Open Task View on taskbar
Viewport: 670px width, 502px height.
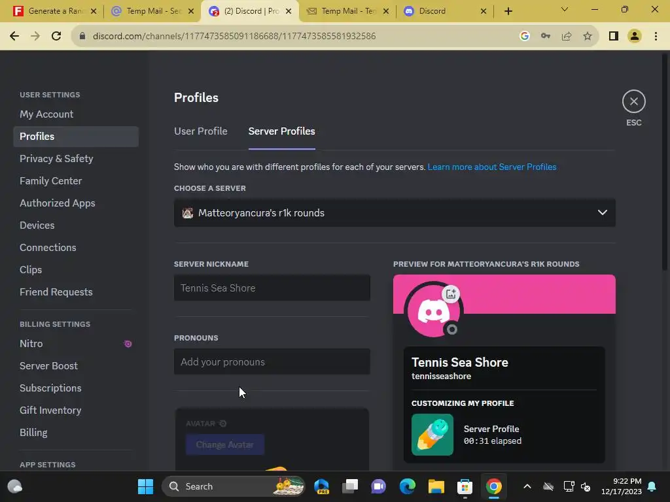[350, 486]
